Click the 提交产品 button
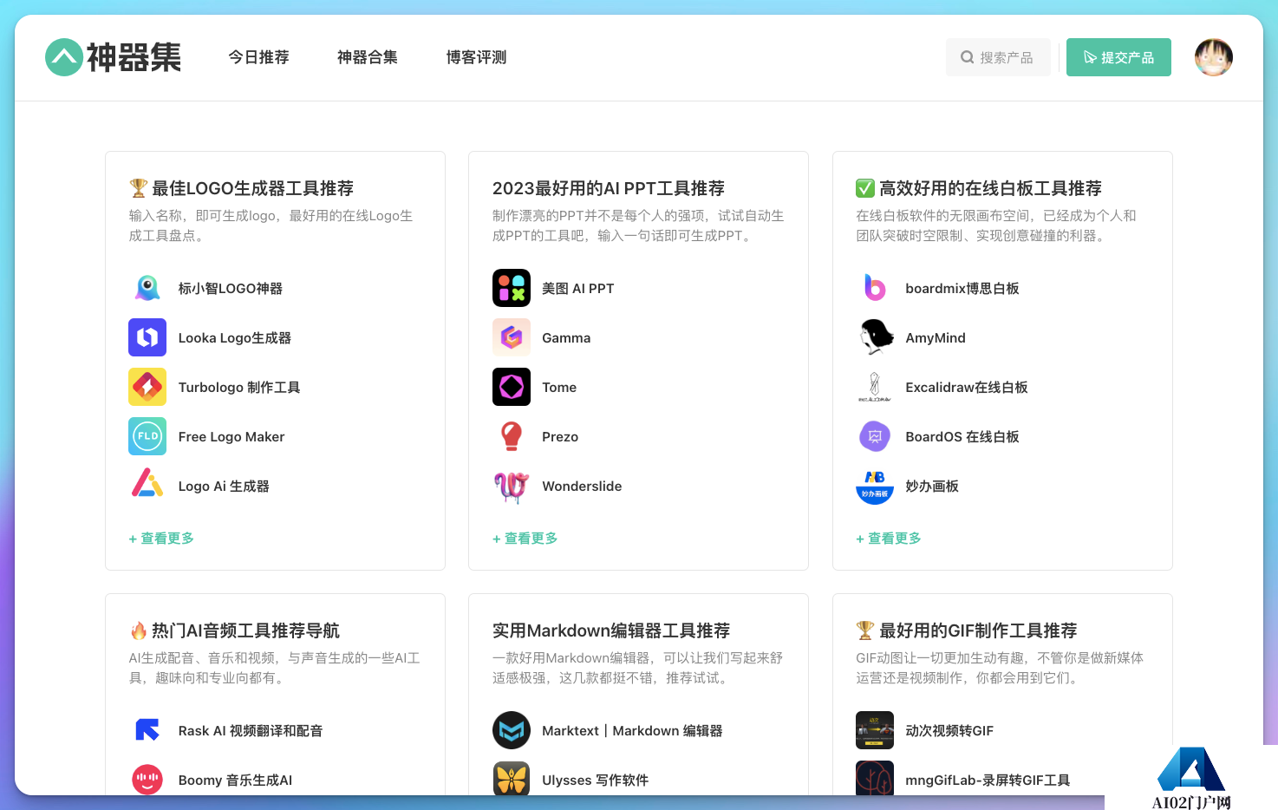The height and width of the screenshot is (810, 1278). coord(1118,57)
